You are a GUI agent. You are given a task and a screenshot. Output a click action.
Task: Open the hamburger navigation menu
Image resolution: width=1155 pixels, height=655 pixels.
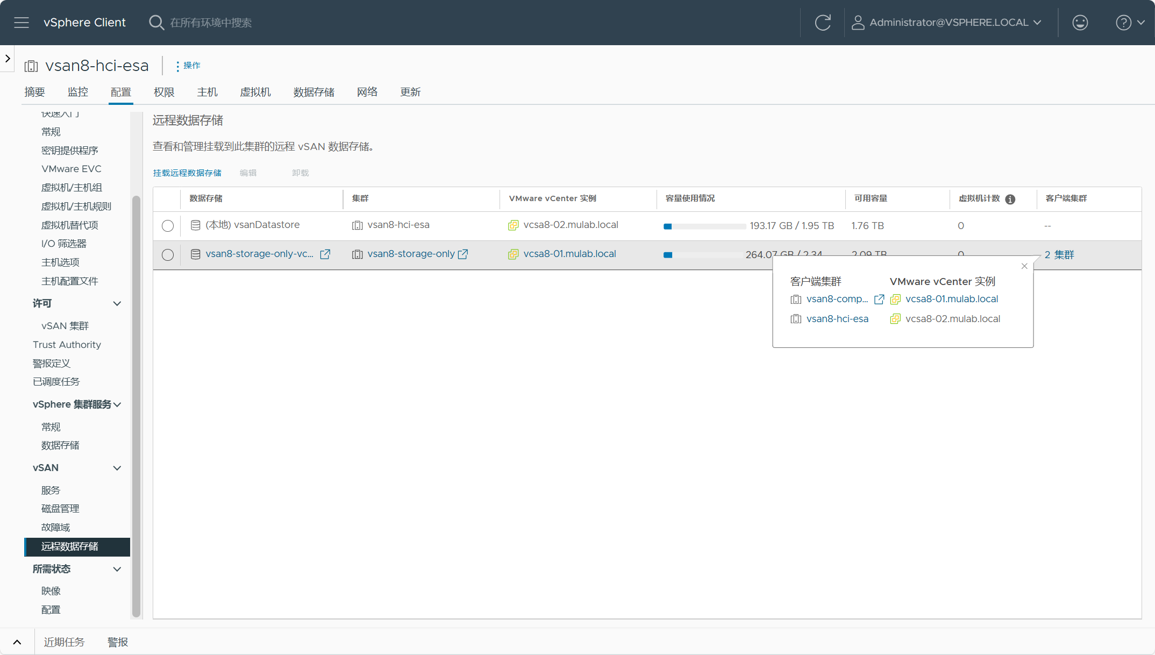point(22,23)
